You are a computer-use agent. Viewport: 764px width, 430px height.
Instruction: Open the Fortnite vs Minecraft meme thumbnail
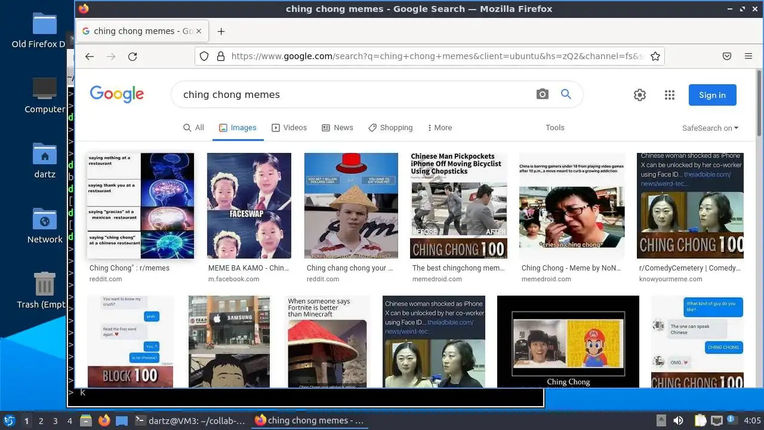click(x=326, y=342)
